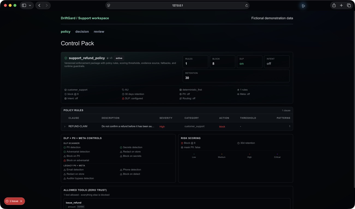The image size is (355, 209).
Task: Click the icon beside mask PII: false
Action: point(182,147)
